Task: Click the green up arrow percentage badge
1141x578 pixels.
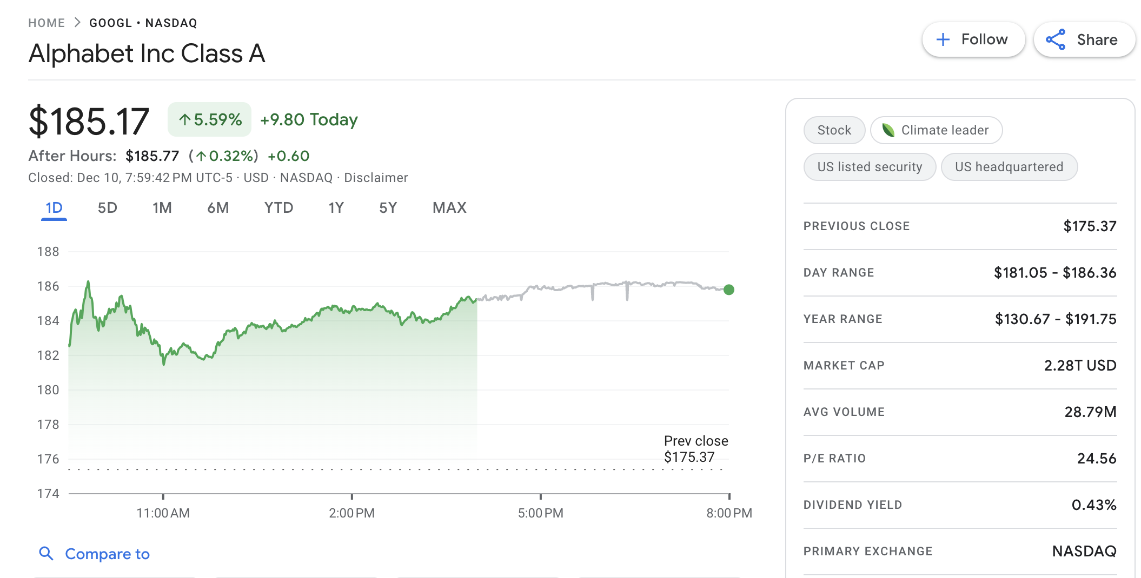Action: pos(210,119)
